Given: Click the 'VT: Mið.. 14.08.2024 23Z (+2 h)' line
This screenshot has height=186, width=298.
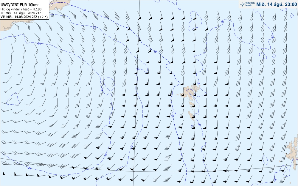Looking at the screenshot, I should [x=24, y=17].
